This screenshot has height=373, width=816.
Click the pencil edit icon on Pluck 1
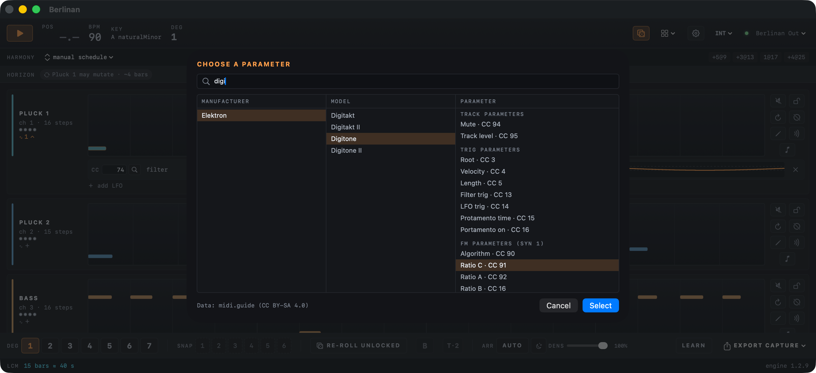tap(778, 133)
